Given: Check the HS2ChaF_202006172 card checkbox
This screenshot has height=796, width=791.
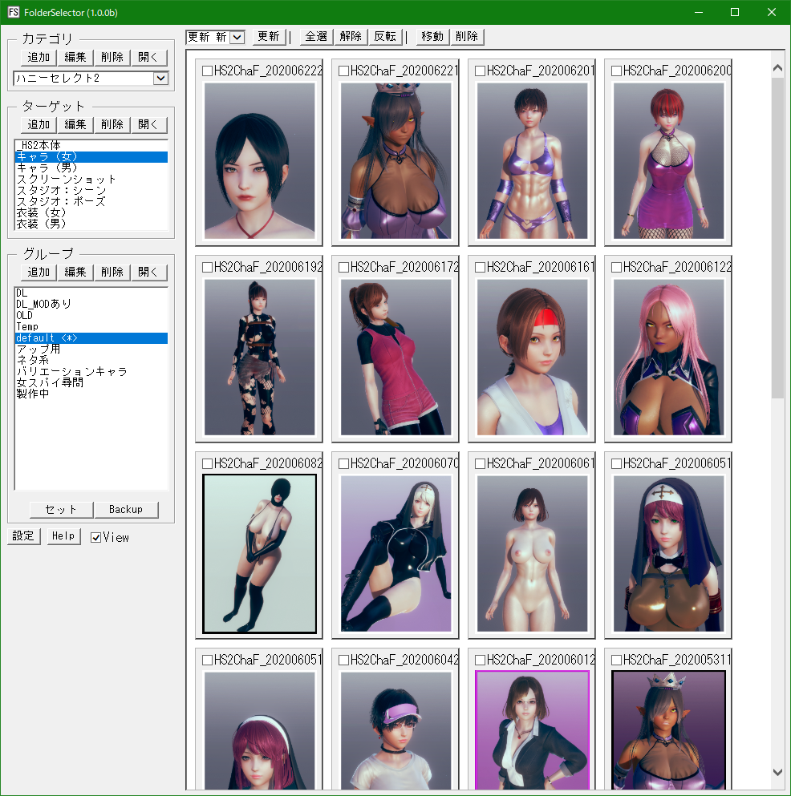Looking at the screenshot, I should (x=343, y=268).
